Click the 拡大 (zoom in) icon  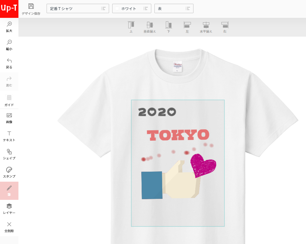pos(9,27)
